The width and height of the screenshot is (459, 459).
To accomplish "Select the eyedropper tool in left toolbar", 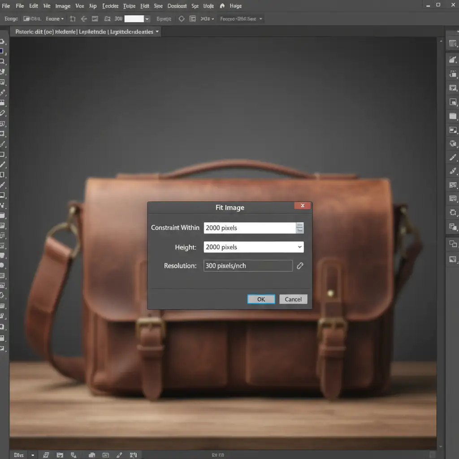I will 3,93.
